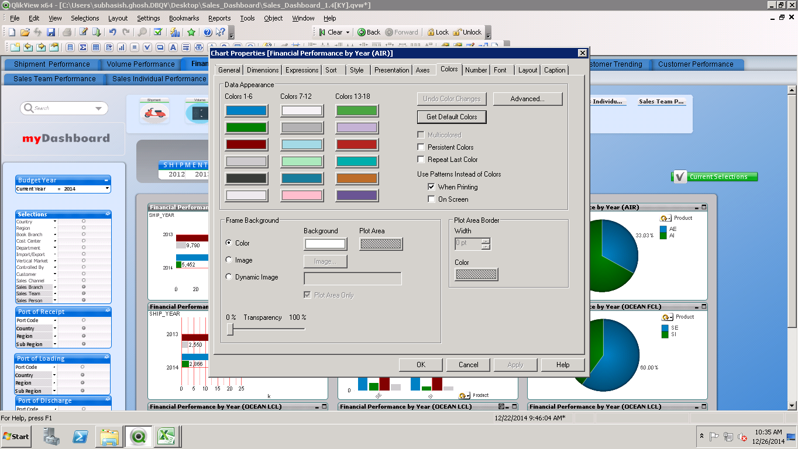Select the Dynamic Image radio button
This screenshot has width=798, height=449.
pos(229,277)
